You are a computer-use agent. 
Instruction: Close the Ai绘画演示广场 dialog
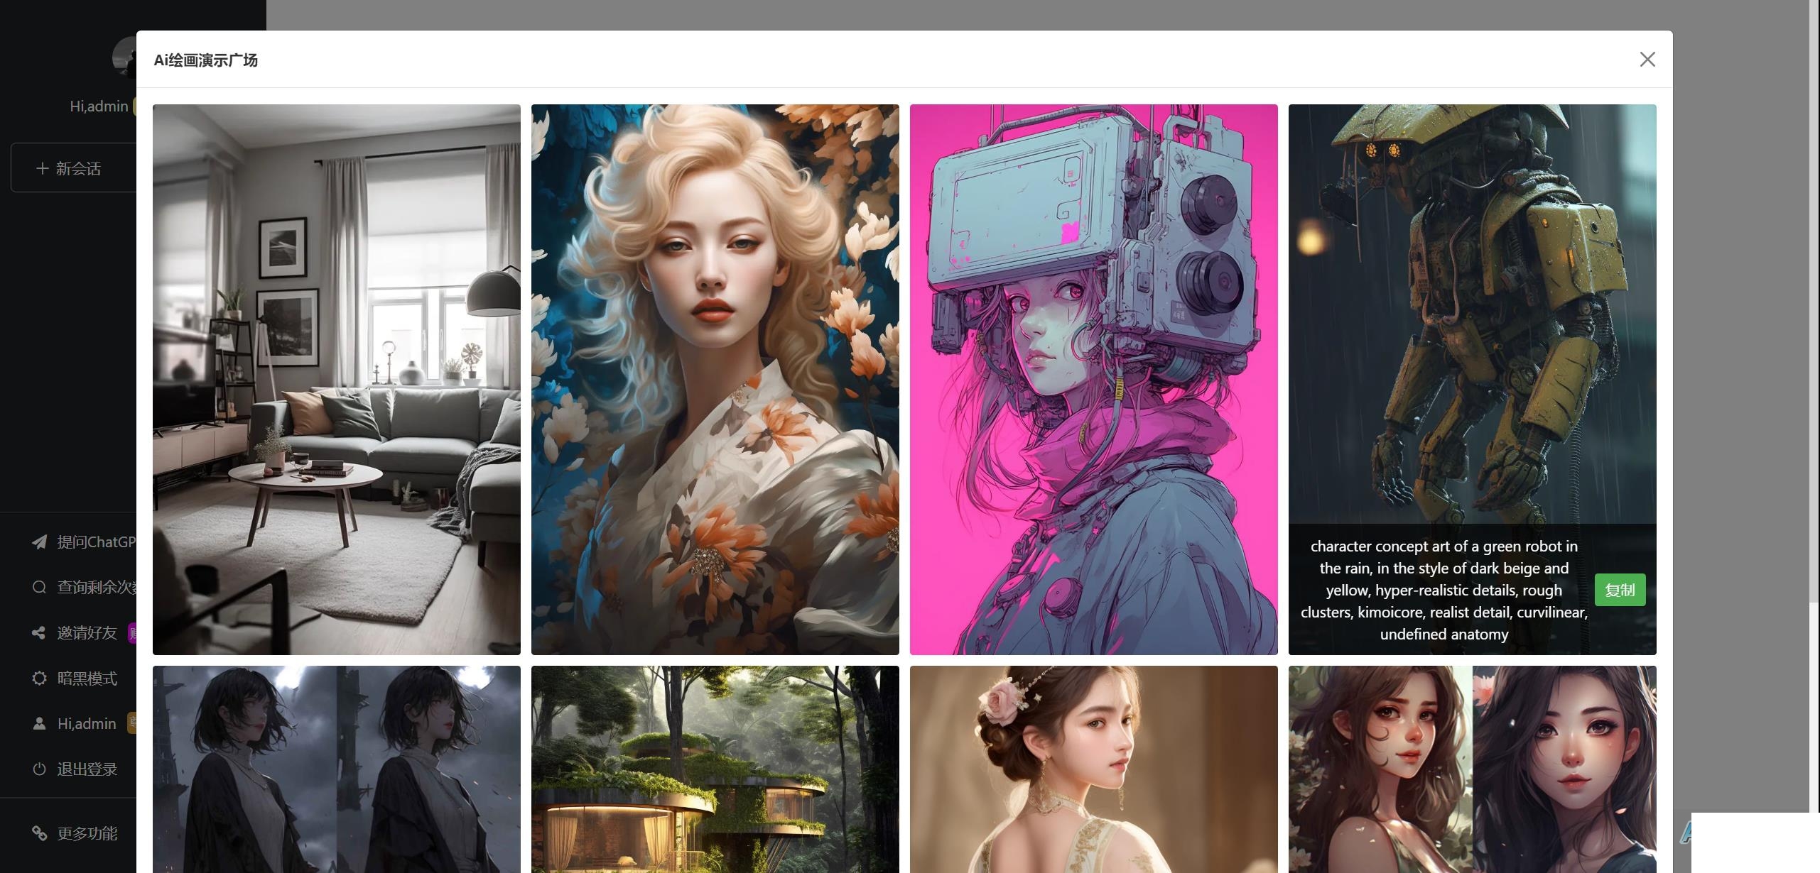(x=1647, y=60)
